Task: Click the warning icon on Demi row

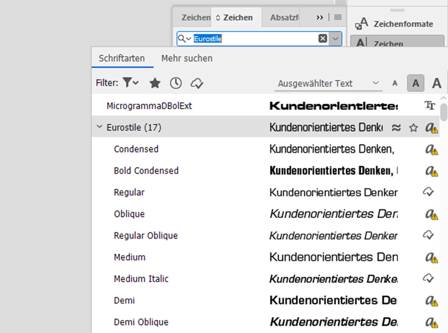Action: [432, 301]
